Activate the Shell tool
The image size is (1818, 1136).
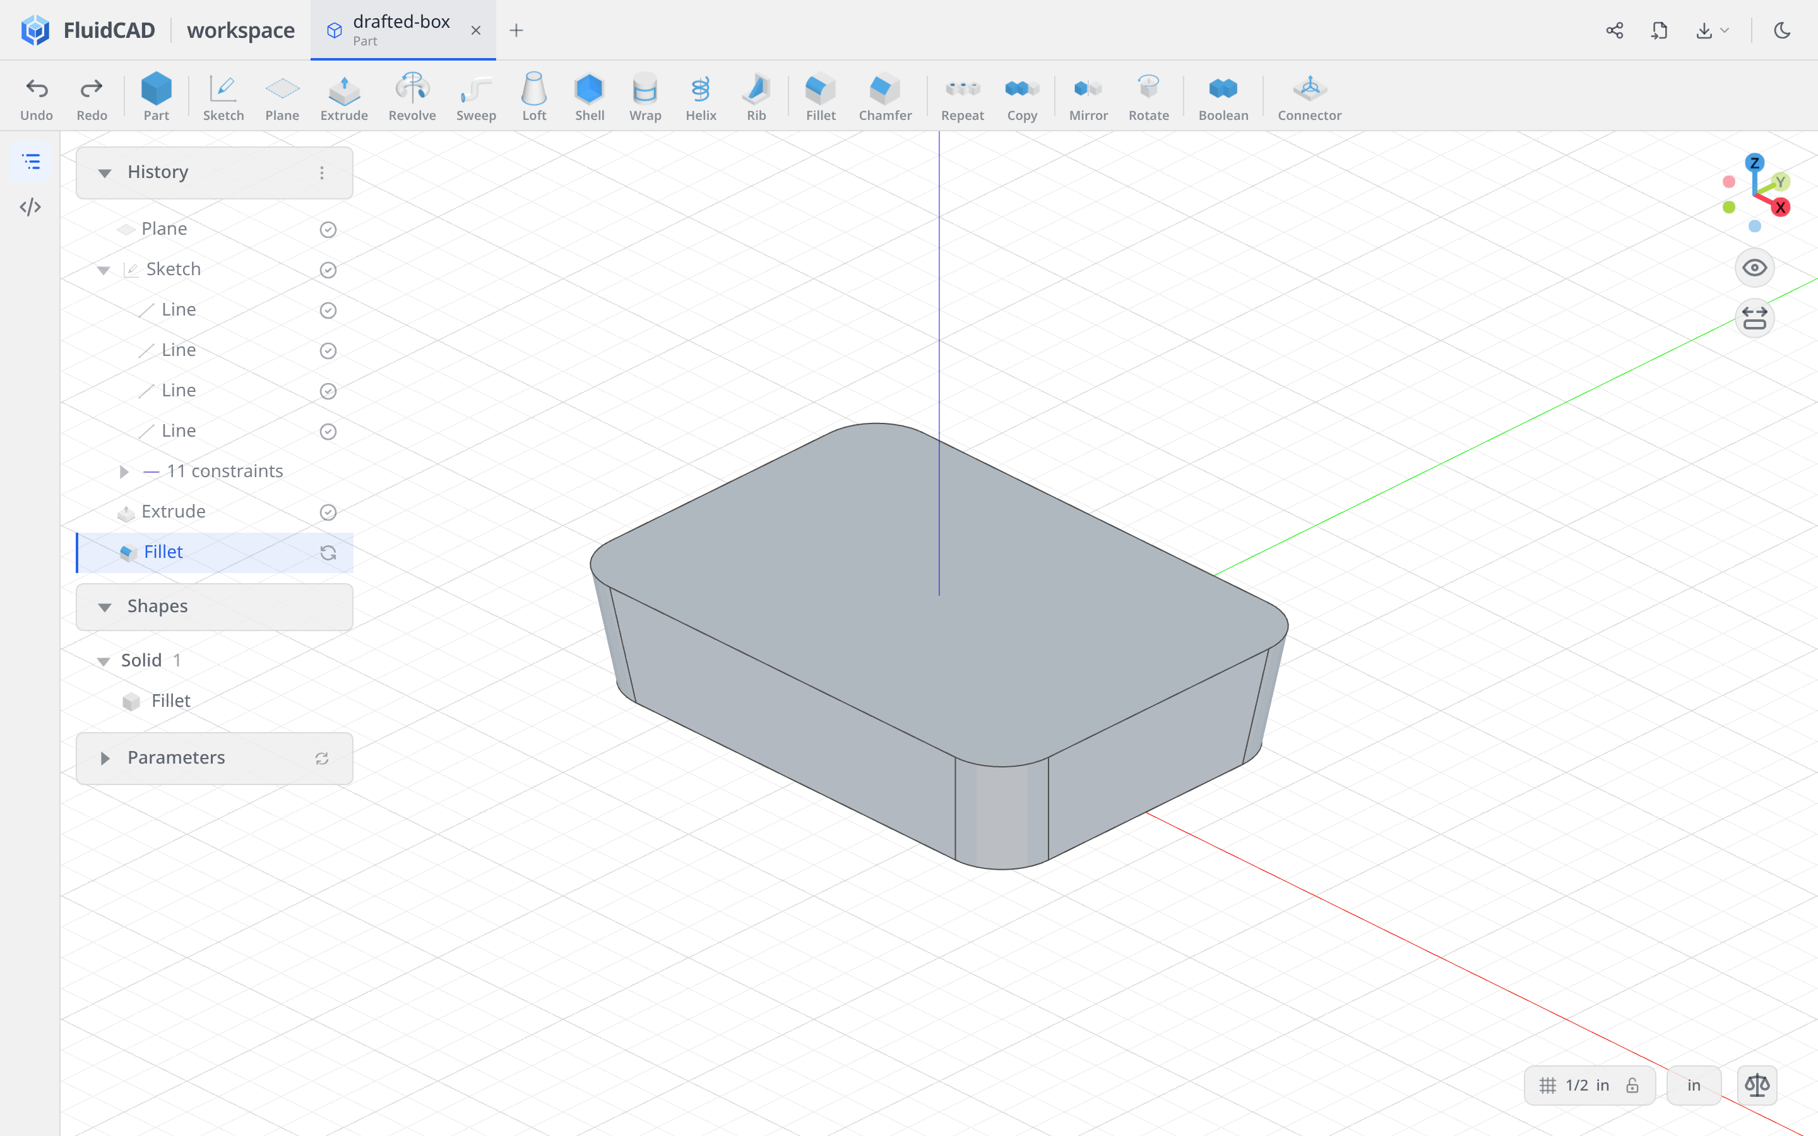tap(590, 98)
